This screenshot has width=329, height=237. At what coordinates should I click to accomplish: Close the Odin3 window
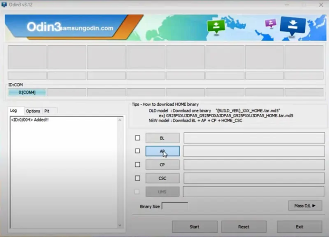(321, 5)
